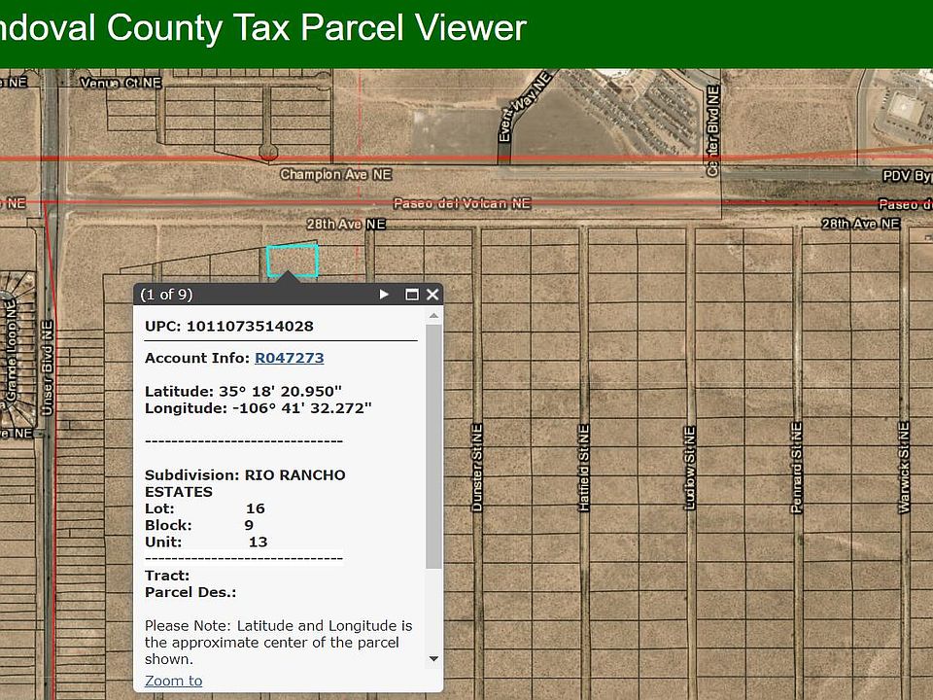This screenshot has height=700, width=933.
Task: Click the Penrard St NE street label
Action: 797,468
